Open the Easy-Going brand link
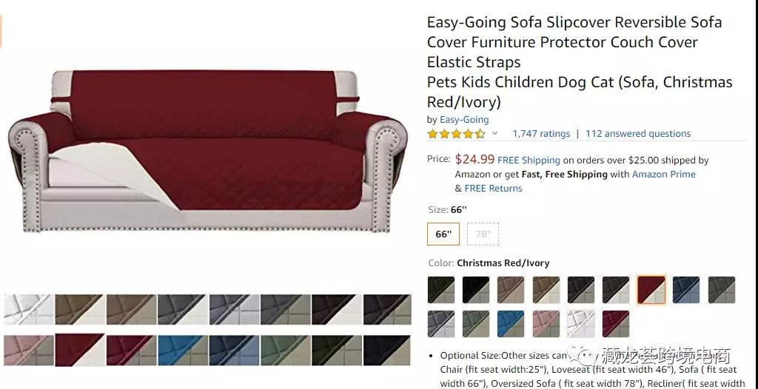 click(464, 119)
